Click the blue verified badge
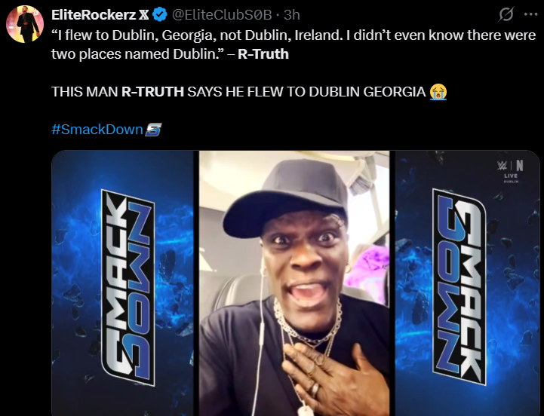Screen dimensions: 544x416 (160, 15)
